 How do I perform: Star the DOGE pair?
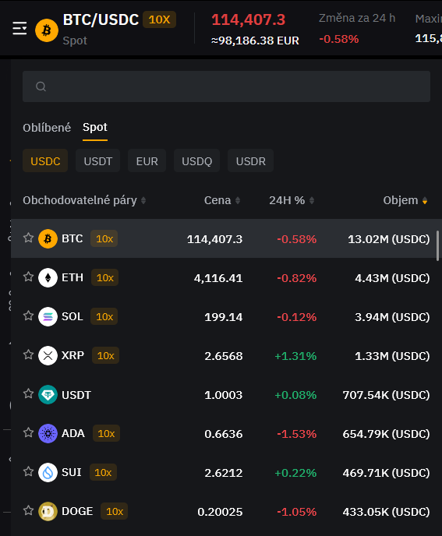28,510
